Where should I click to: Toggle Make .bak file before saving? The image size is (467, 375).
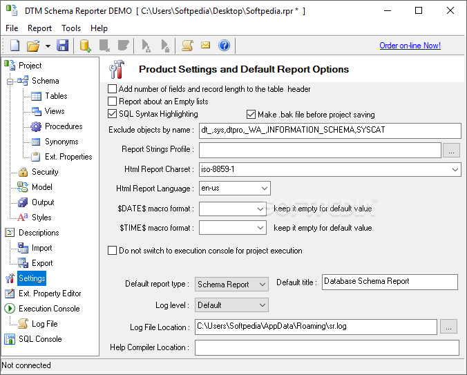pyautogui.click(x=251, y=114)
